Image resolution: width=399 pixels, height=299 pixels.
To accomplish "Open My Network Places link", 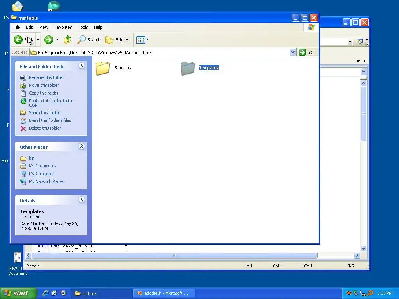I will tap(46, 181).
